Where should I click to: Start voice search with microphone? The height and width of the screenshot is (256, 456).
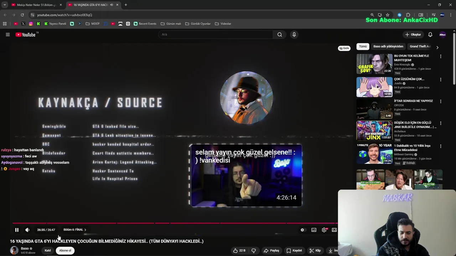[294, 34]
